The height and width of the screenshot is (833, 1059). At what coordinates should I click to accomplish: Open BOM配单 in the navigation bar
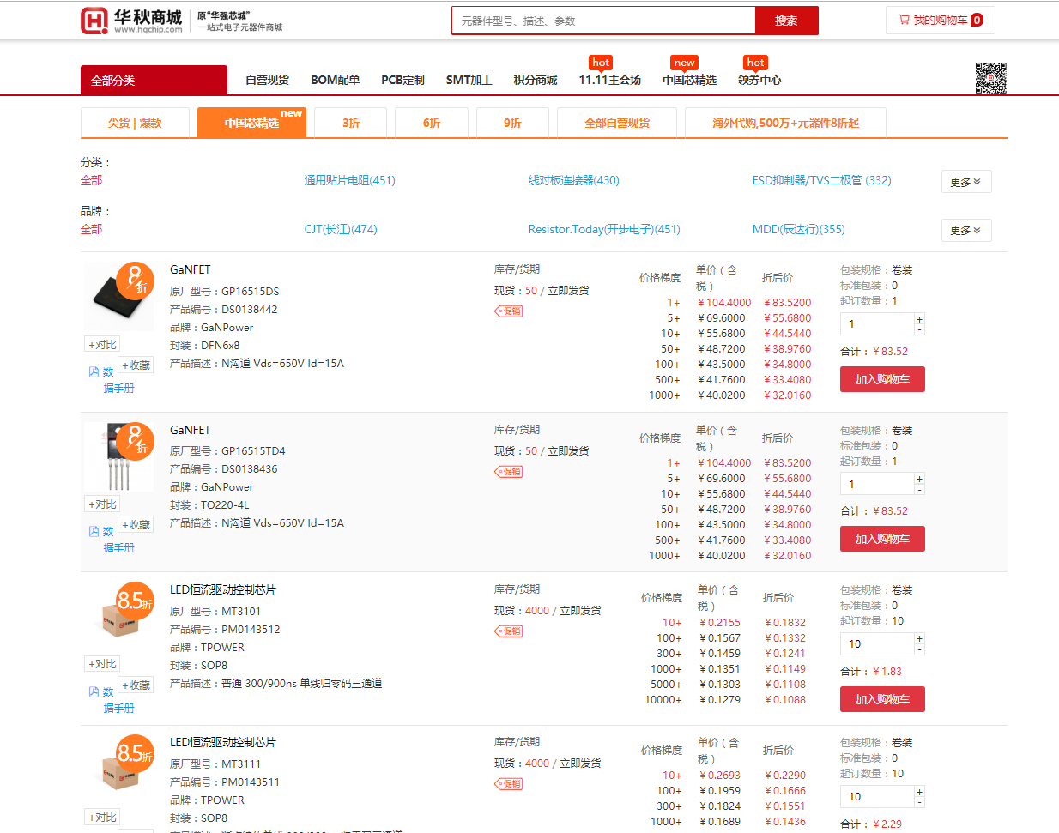coord(335,81)
